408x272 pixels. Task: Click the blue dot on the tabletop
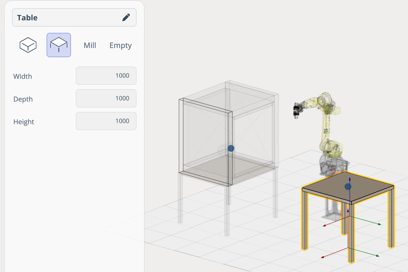(348, 187)
